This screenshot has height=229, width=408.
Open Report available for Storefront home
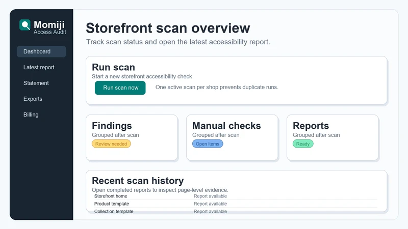point(210,196)
